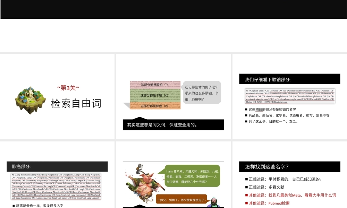This screenshot has width=347, height=208.
Task: Select the pink 这部分都是顺铂 (I) block
Action: [x=155, y=85]
